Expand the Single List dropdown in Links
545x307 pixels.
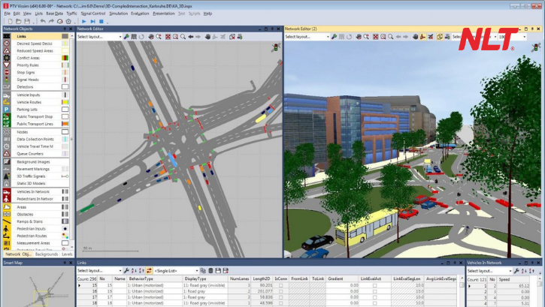pos(177,270)
